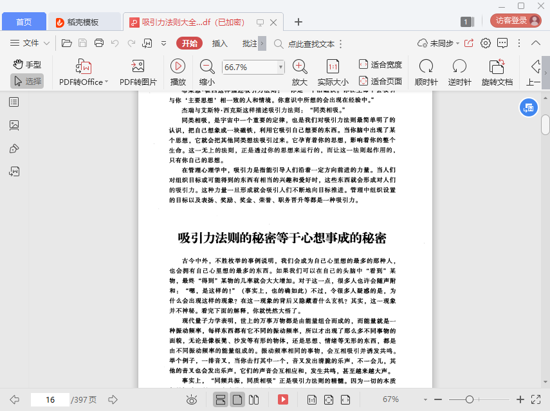Open file with folder icon
Image resolution: width=550 pixels, height=411 pixels.
point(67,43)
